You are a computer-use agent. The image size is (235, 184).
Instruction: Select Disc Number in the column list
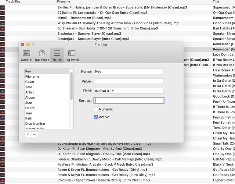(47, 124)
